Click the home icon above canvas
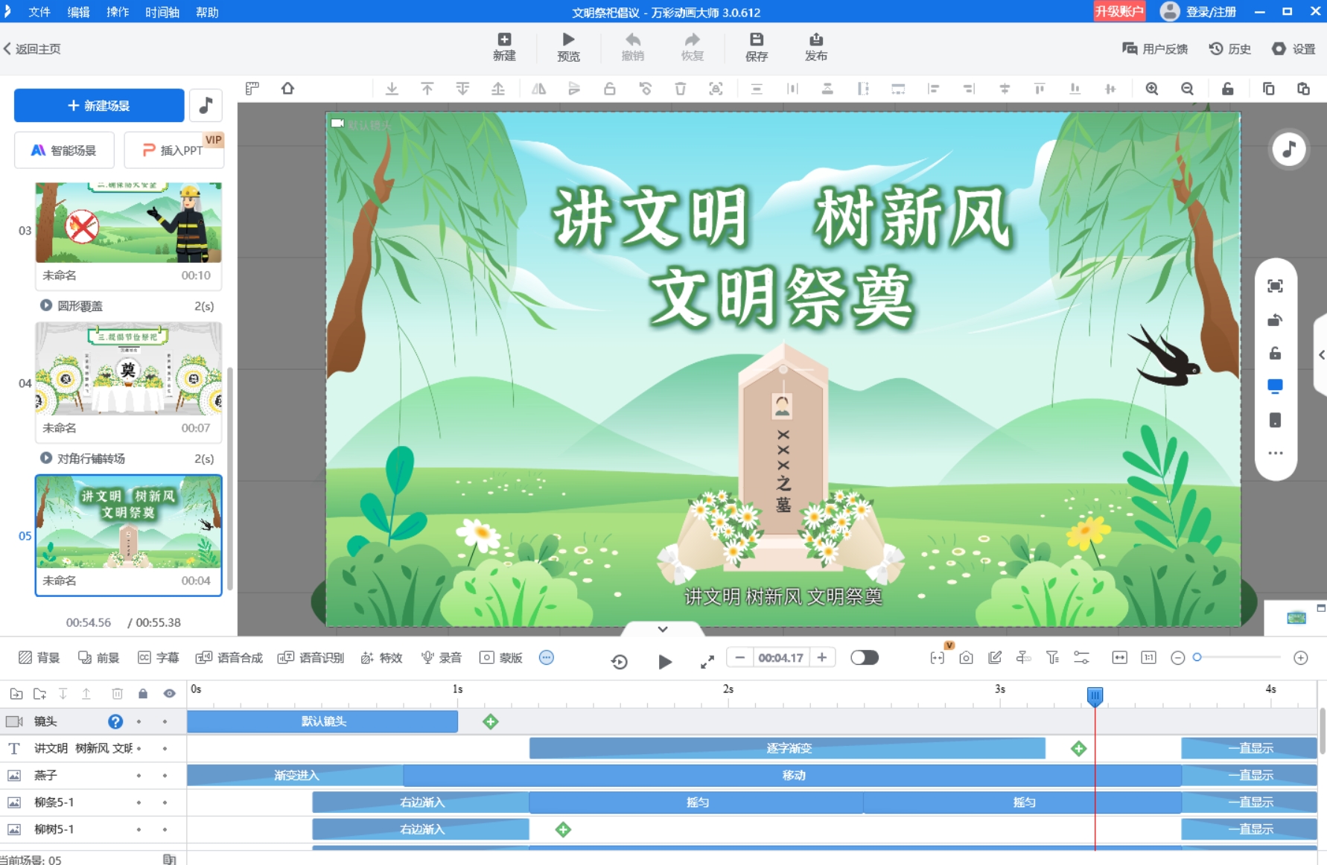 [287, 89]
